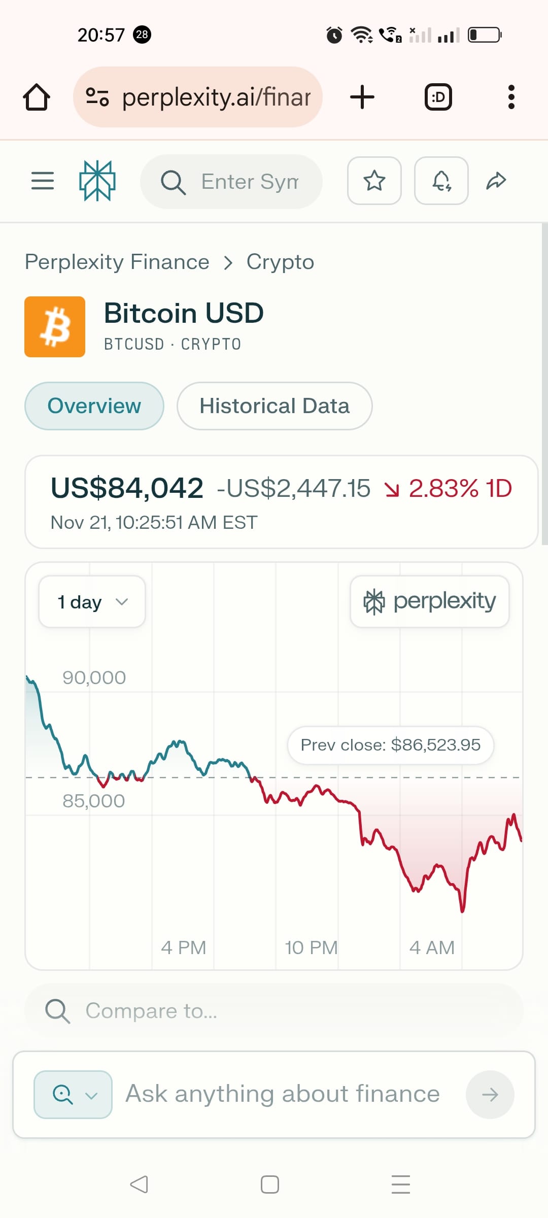548x1218 pixels.
Task: Share this page using arrow icon
Action: [496, 181]
